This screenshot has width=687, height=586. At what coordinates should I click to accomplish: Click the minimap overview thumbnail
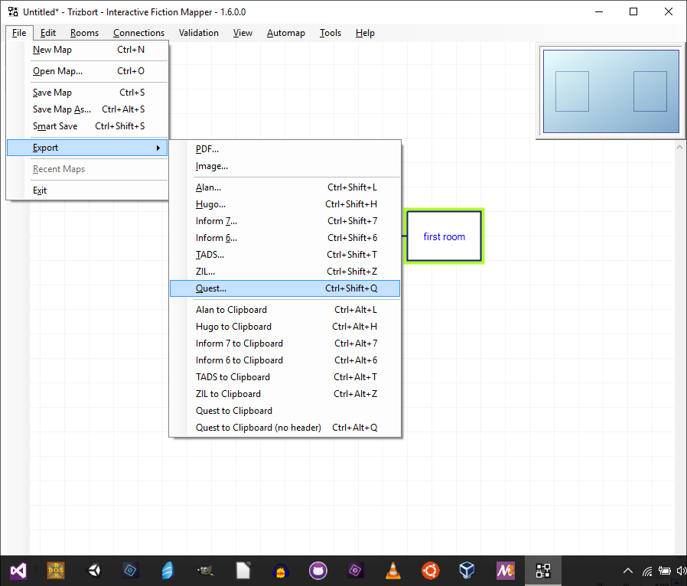(x=610, y=91)
